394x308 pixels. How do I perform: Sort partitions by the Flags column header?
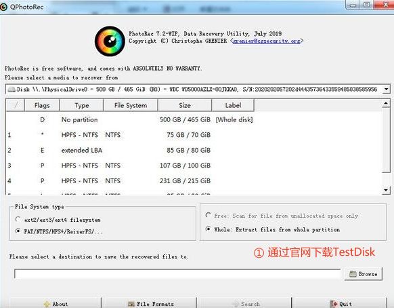click(42, 105)
